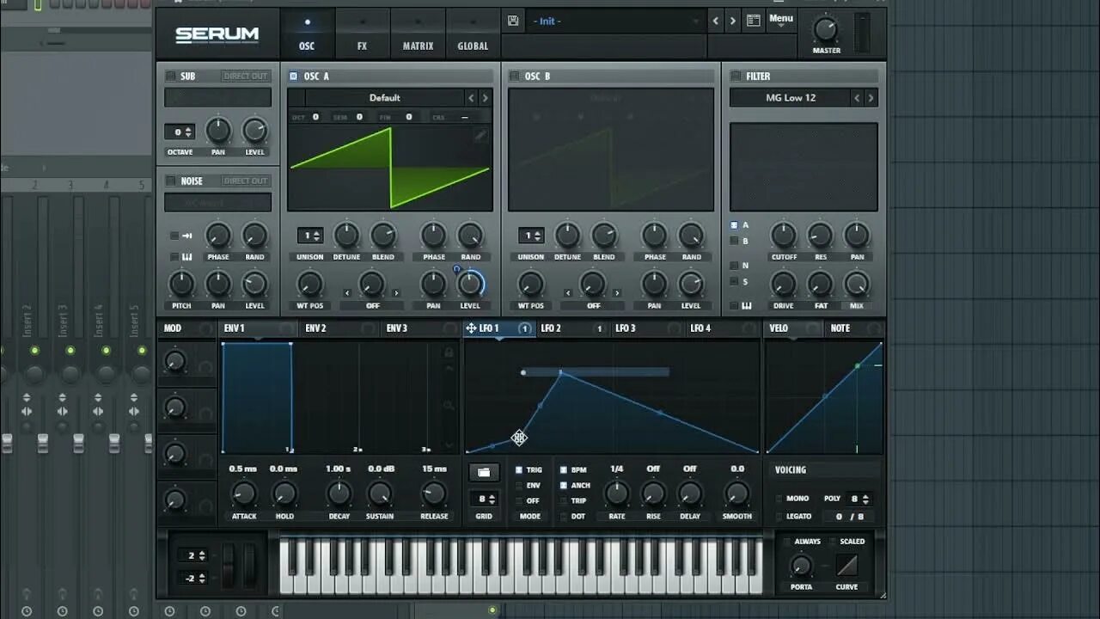Click next warp mode arrow under OSC A
Image resolution: width=1100 pixels, height=619 pixels.
(x=396, y=293)
